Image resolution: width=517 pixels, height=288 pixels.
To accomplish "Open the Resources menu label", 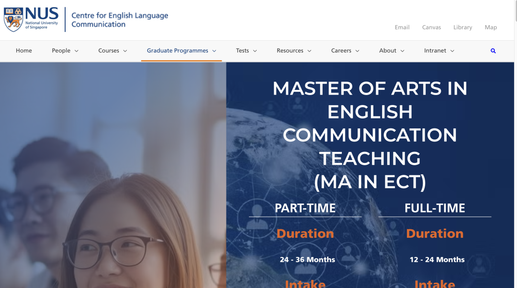I will click(290, 51).
